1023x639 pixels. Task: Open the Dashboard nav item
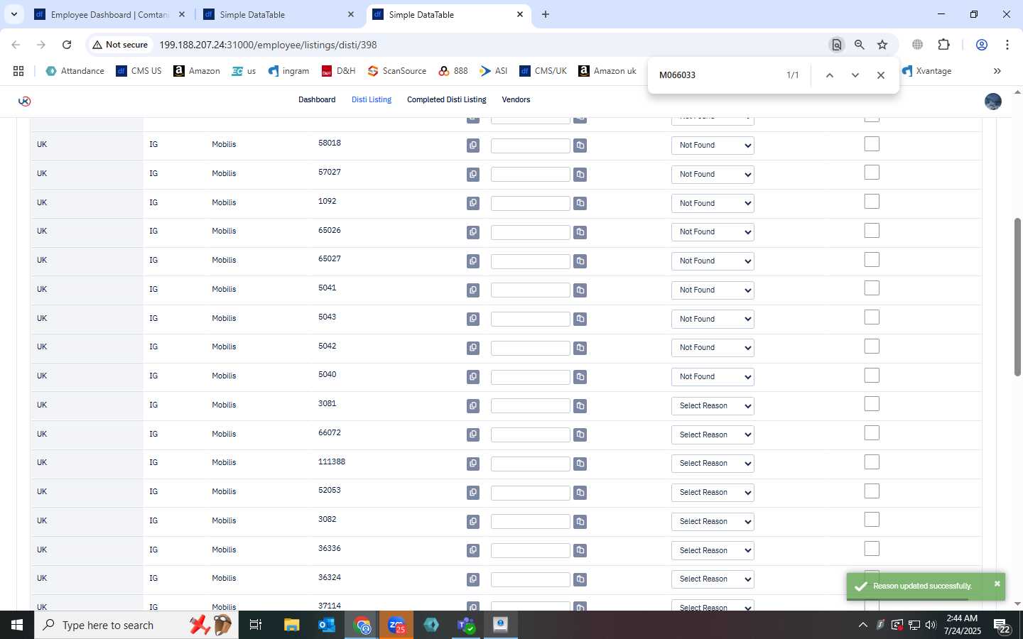[x=317, y=100]
